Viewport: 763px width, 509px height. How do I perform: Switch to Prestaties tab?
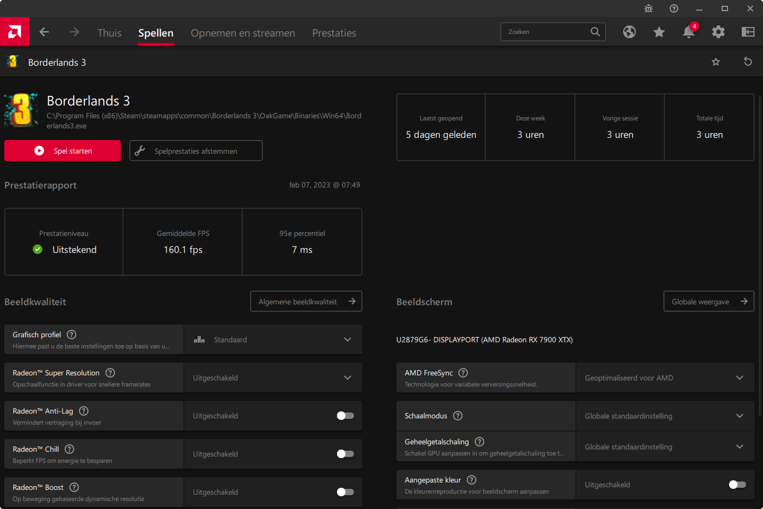tap(334, 33)
